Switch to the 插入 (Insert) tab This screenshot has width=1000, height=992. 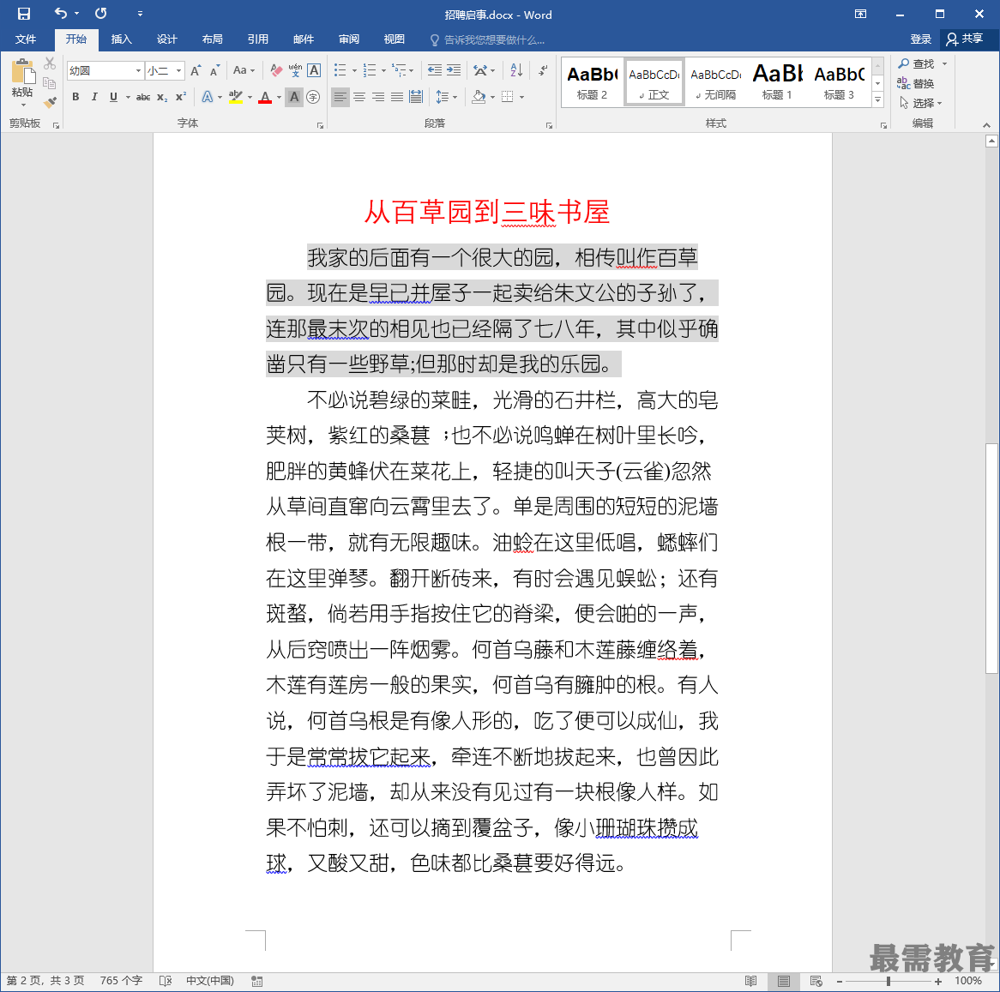(x=121, y=39)
